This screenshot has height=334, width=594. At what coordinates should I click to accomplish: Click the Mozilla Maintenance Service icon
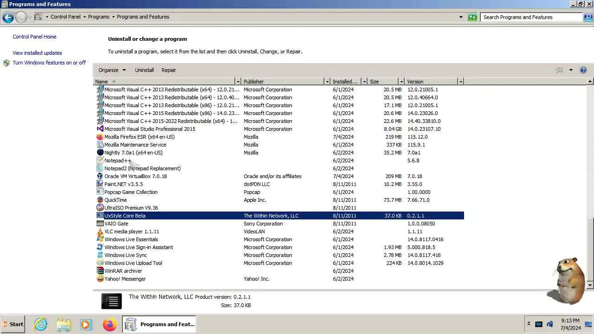[x=100, y=145]
